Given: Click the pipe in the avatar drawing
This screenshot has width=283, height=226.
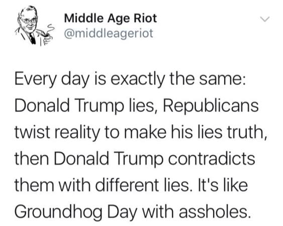Looking at the screenshot, I should tap(45, 34).
